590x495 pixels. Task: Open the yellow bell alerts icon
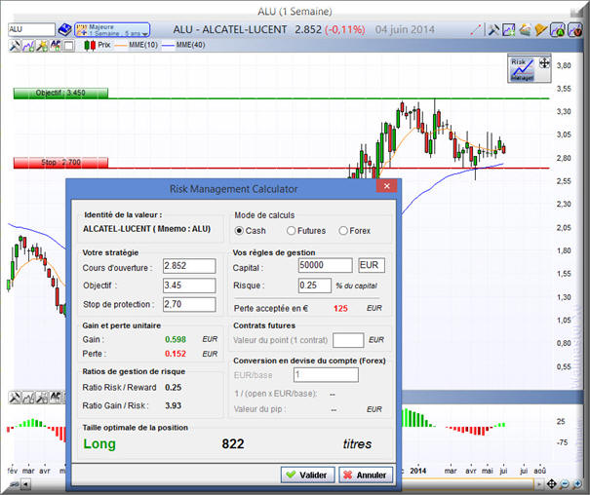[x=540, y=29]
